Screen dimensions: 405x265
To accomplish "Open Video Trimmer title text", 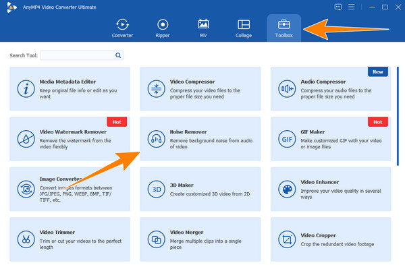I will pyautogui.click(x=57, y=232).
